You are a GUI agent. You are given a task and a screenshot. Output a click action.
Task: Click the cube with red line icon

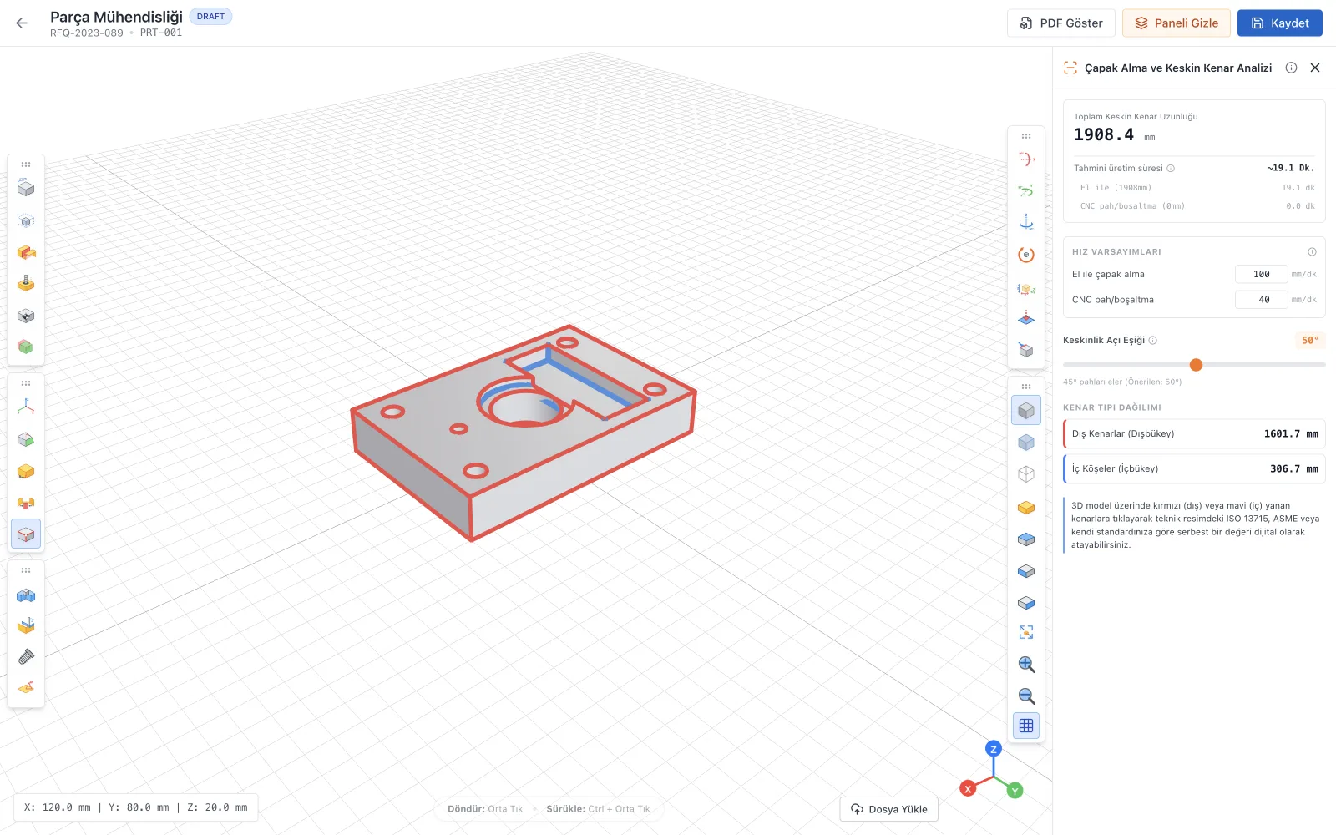click(x=1026, y=349)
